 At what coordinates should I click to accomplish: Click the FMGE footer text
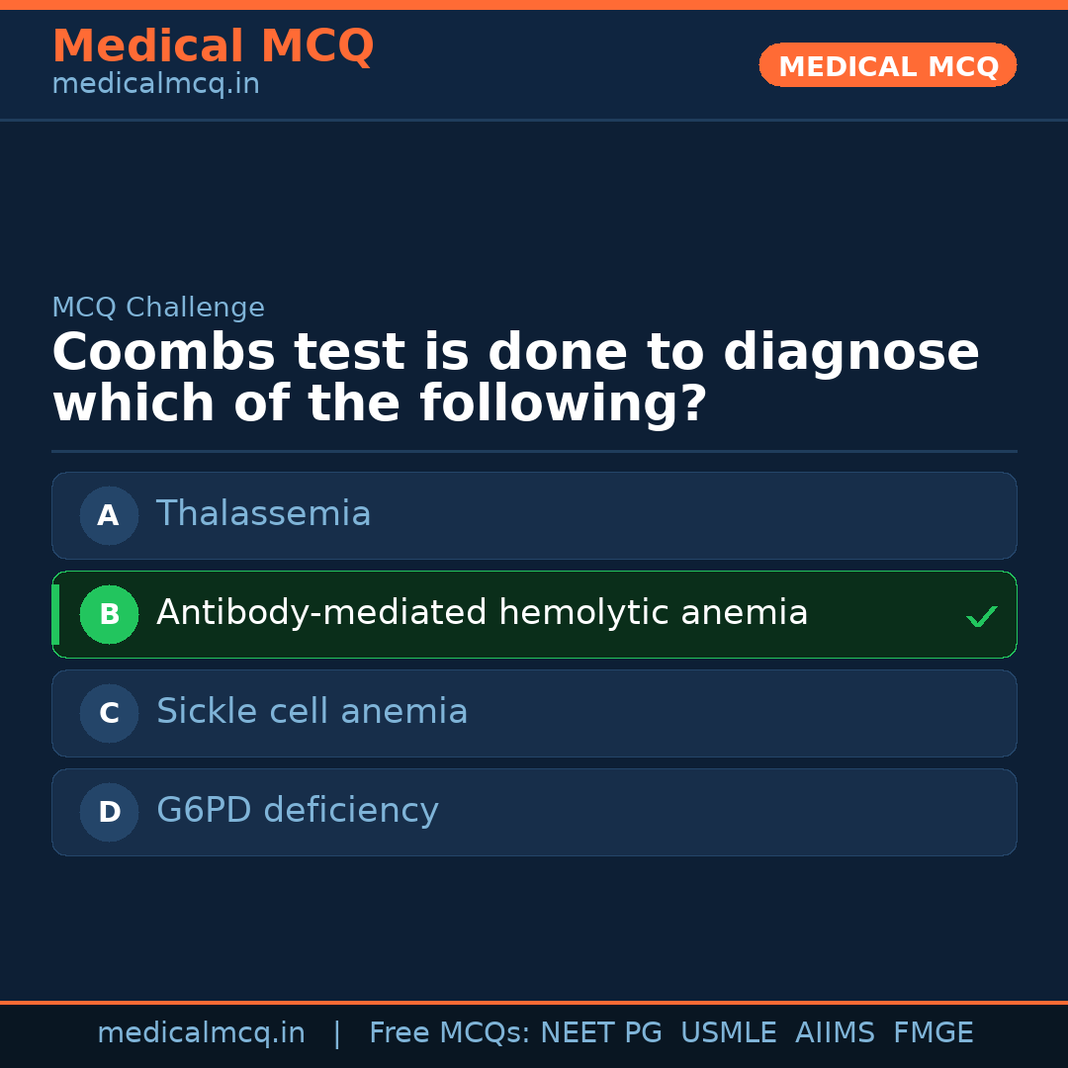click(933, 1033)
